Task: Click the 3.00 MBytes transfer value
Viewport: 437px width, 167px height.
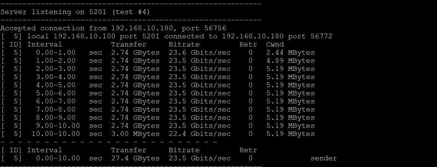Action: coord(135,134)
